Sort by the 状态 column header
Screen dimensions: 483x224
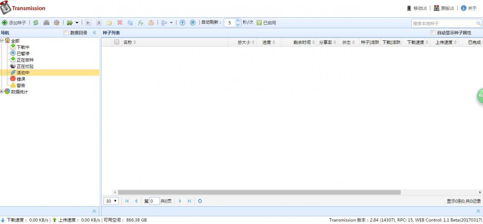pyautogui.click(x=349, y=42)
